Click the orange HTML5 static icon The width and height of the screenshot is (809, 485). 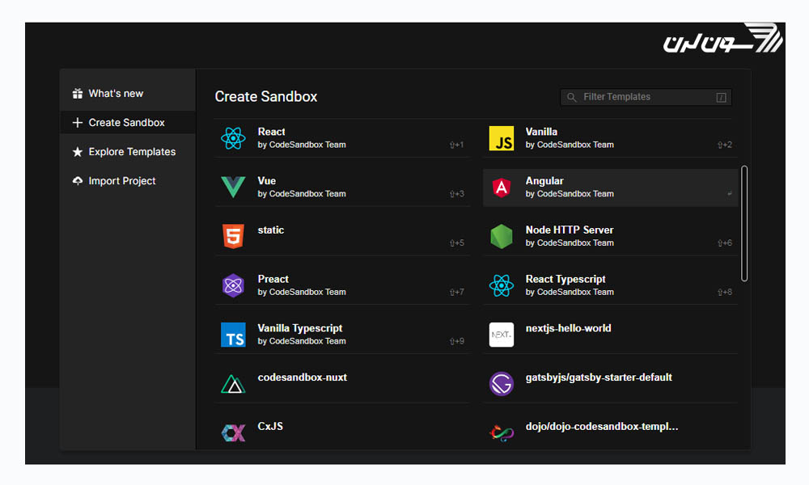click(x=233, y=237)
